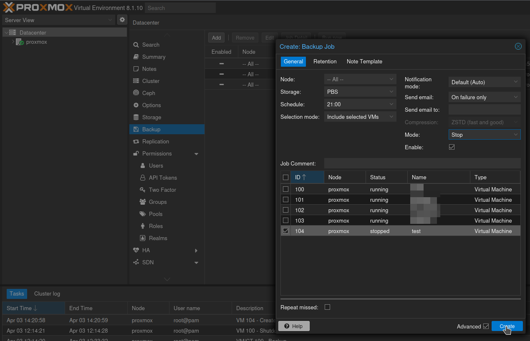Switch to the General tab

pos(293,61)
